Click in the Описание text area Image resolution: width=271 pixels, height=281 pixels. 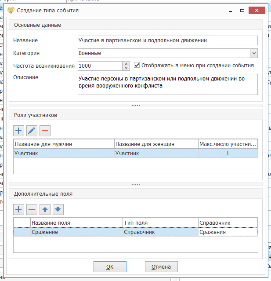click(167, 84)
